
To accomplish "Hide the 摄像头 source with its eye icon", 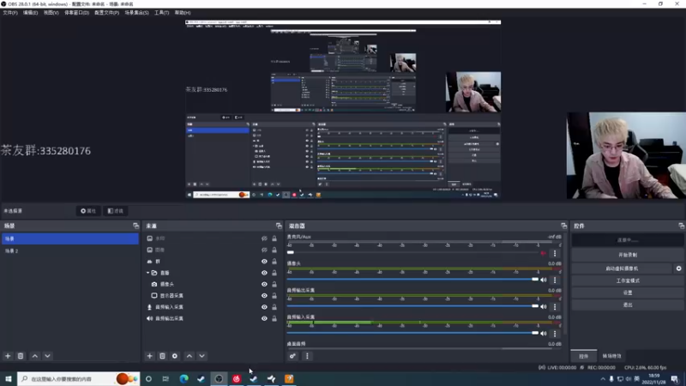I will coord(264,284).
